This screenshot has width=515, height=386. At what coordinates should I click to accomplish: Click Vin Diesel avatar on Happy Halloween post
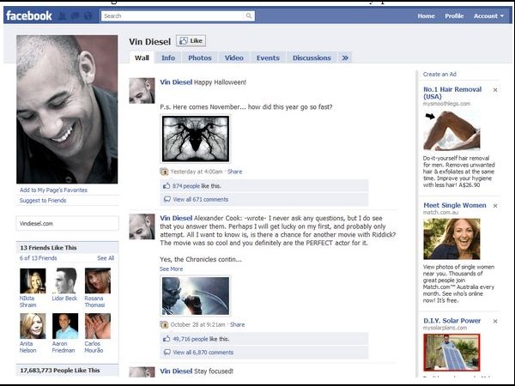coord(142,91)
